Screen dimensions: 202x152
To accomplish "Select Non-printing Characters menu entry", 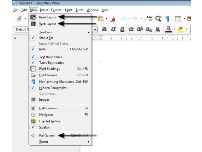I will [x=60, y=82].
